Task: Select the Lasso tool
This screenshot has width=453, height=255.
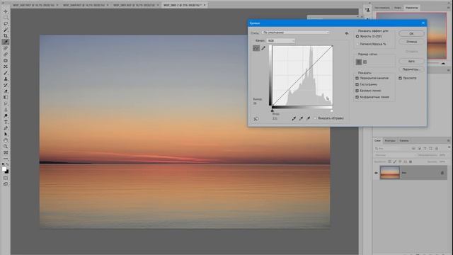Action: [6, 23]
